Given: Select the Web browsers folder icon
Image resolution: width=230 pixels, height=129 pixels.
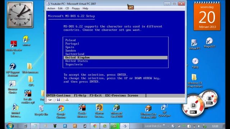Looking at the screenshot, I should click(x=30, y=68).
